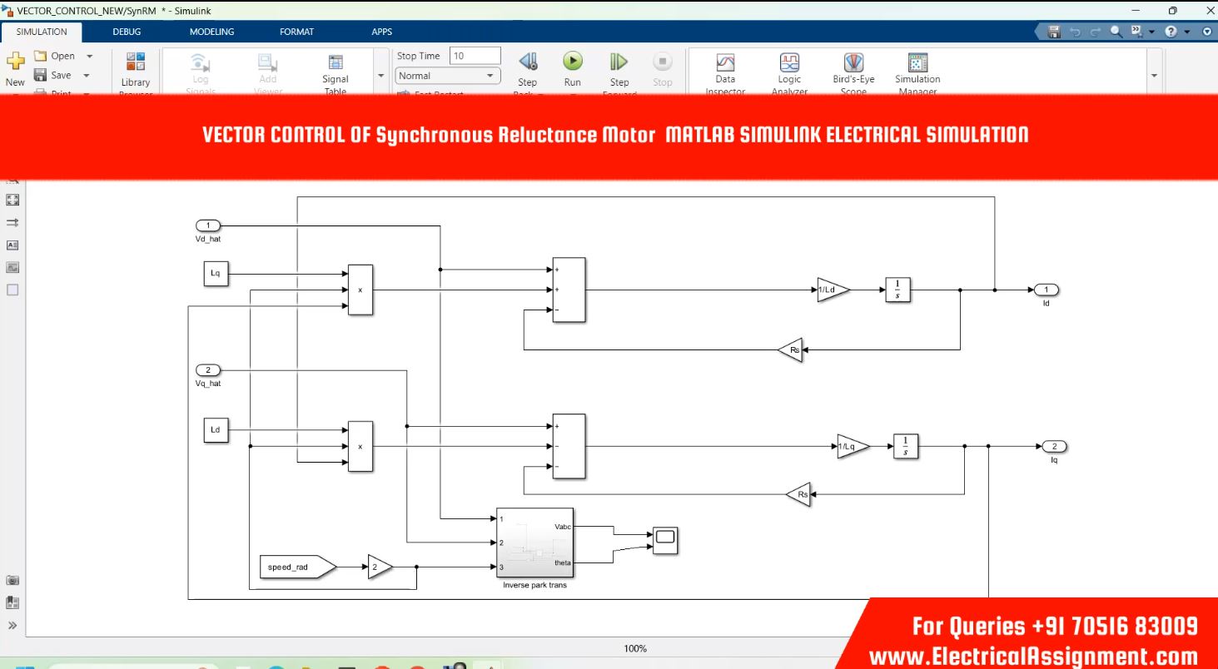The image size is (1218, 669).
Task: Launch the Logic Analyzer
Action: pyautogui.click(x=788, y=62)
